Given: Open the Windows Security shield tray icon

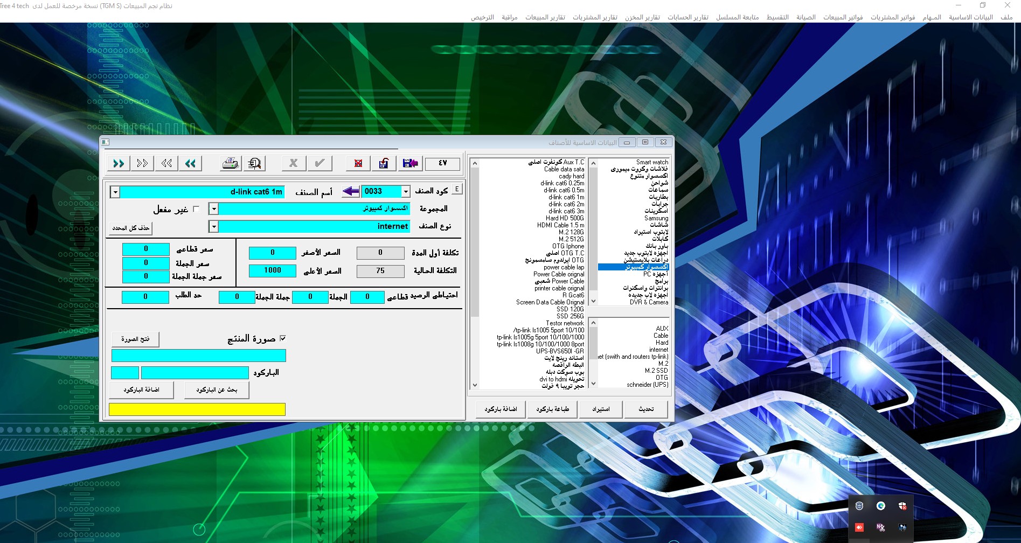Looking at the screenshot, I should click(902, 506).
